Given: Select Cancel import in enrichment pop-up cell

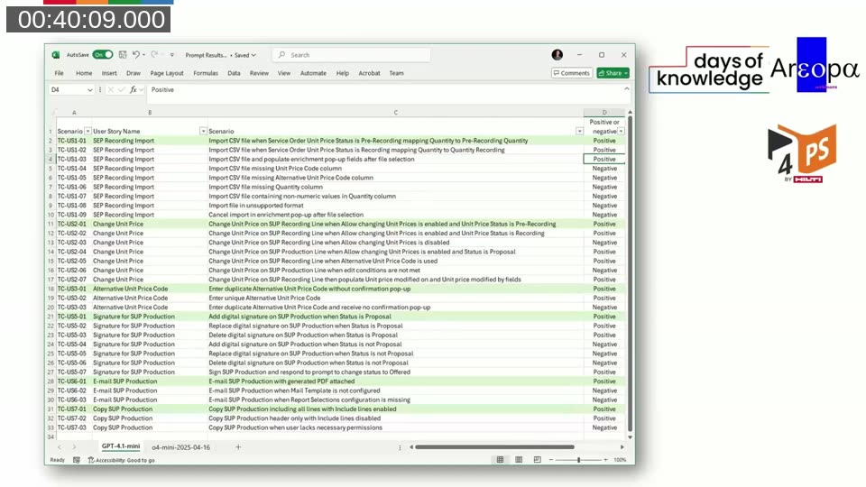Looking at the screenshot, I should coord(395,215).
